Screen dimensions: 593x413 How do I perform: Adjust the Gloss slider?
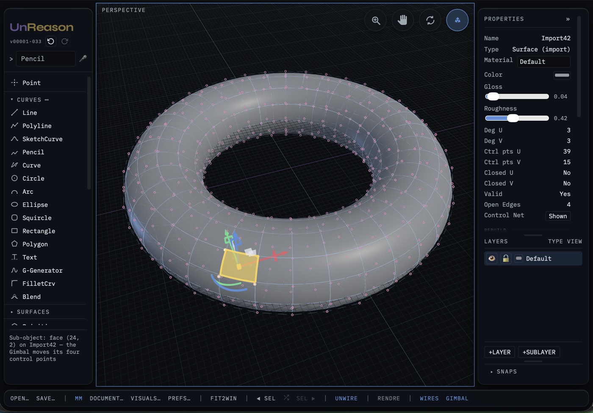pyautogui.click(x=517, y=97)
